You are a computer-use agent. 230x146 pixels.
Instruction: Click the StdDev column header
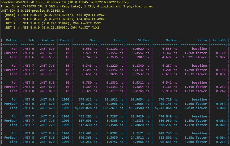144,40
